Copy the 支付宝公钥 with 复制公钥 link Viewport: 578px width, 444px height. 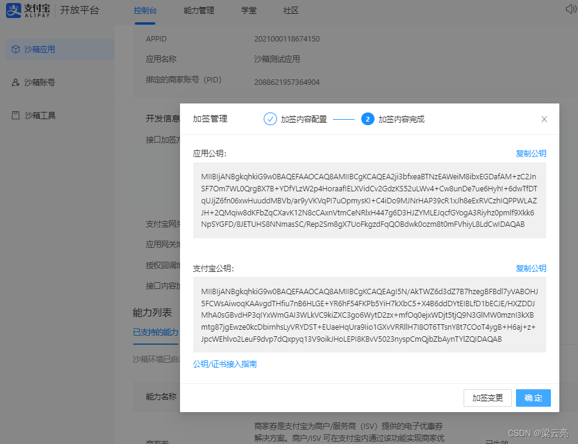[x=531, y=268]
